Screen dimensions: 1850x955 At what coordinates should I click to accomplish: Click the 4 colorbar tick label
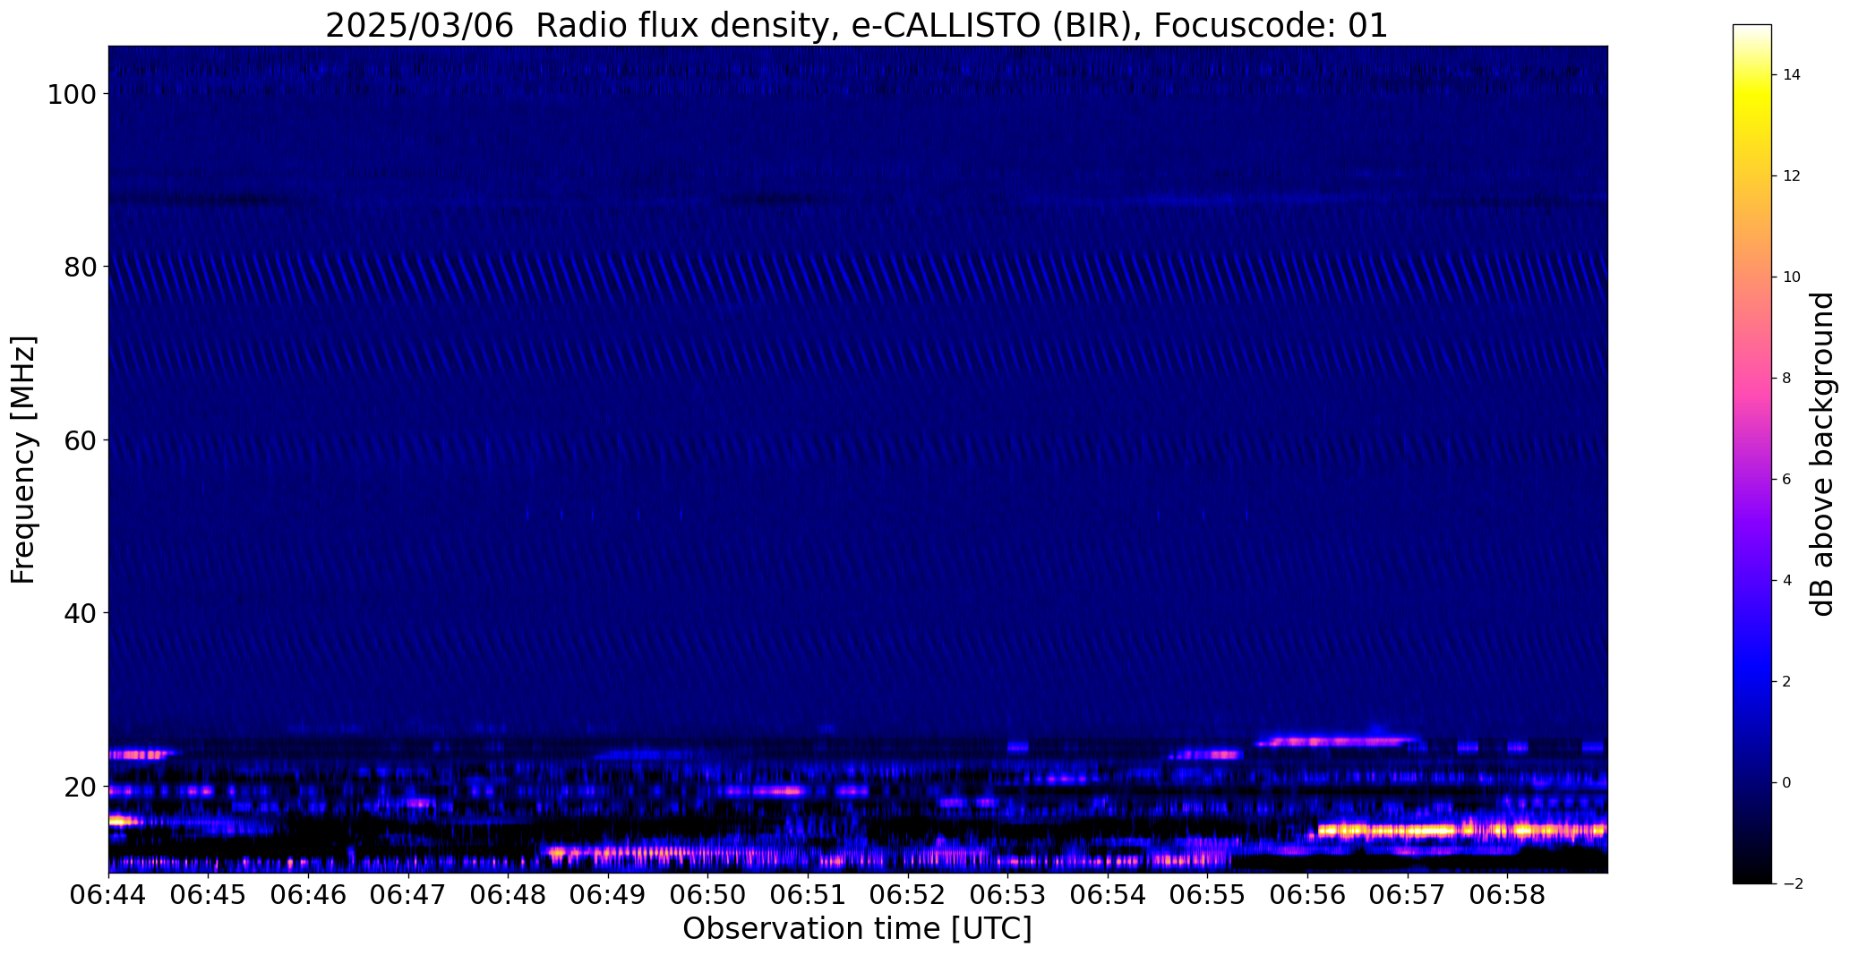click(1786, 581)
